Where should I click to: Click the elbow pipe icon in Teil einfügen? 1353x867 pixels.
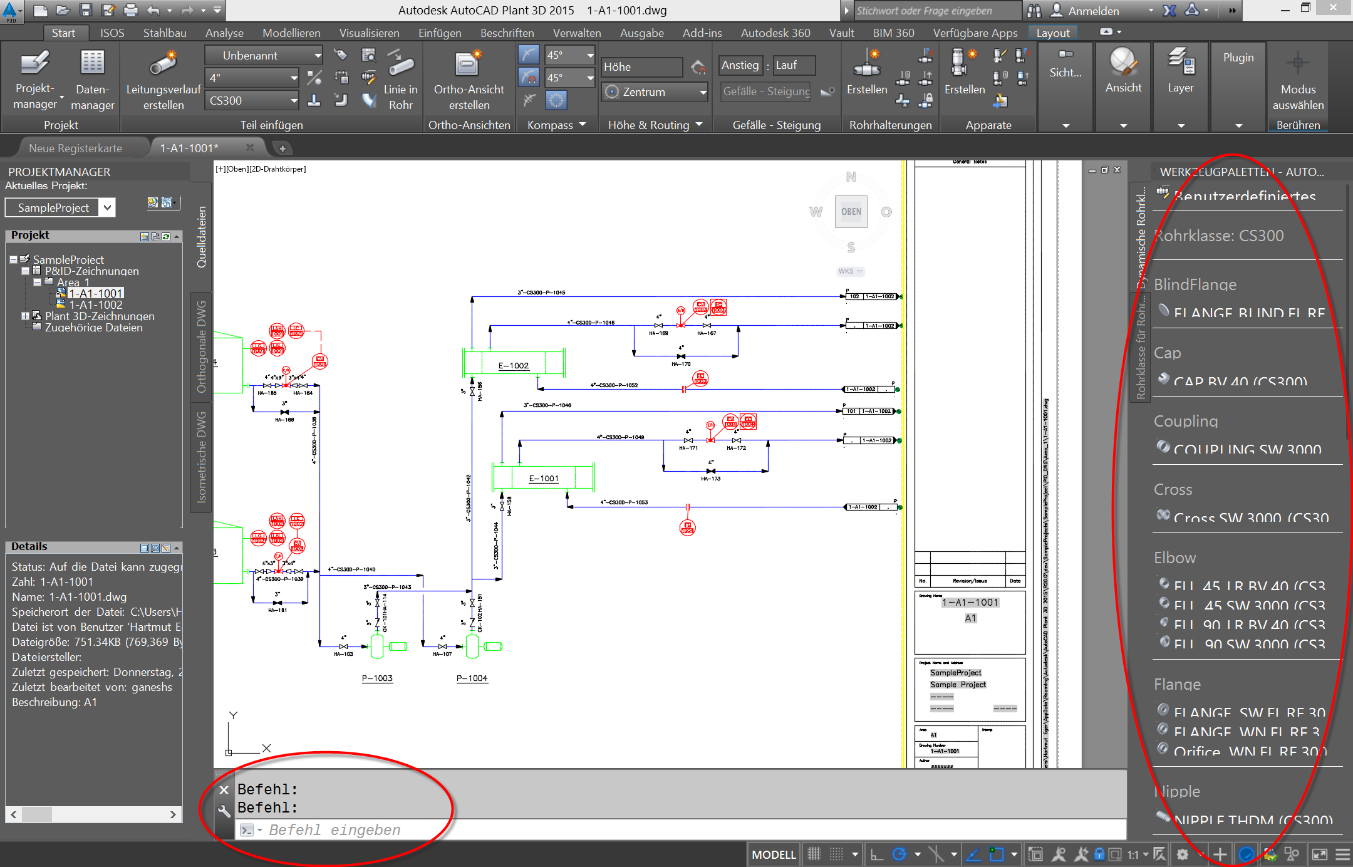coord(340,100)
